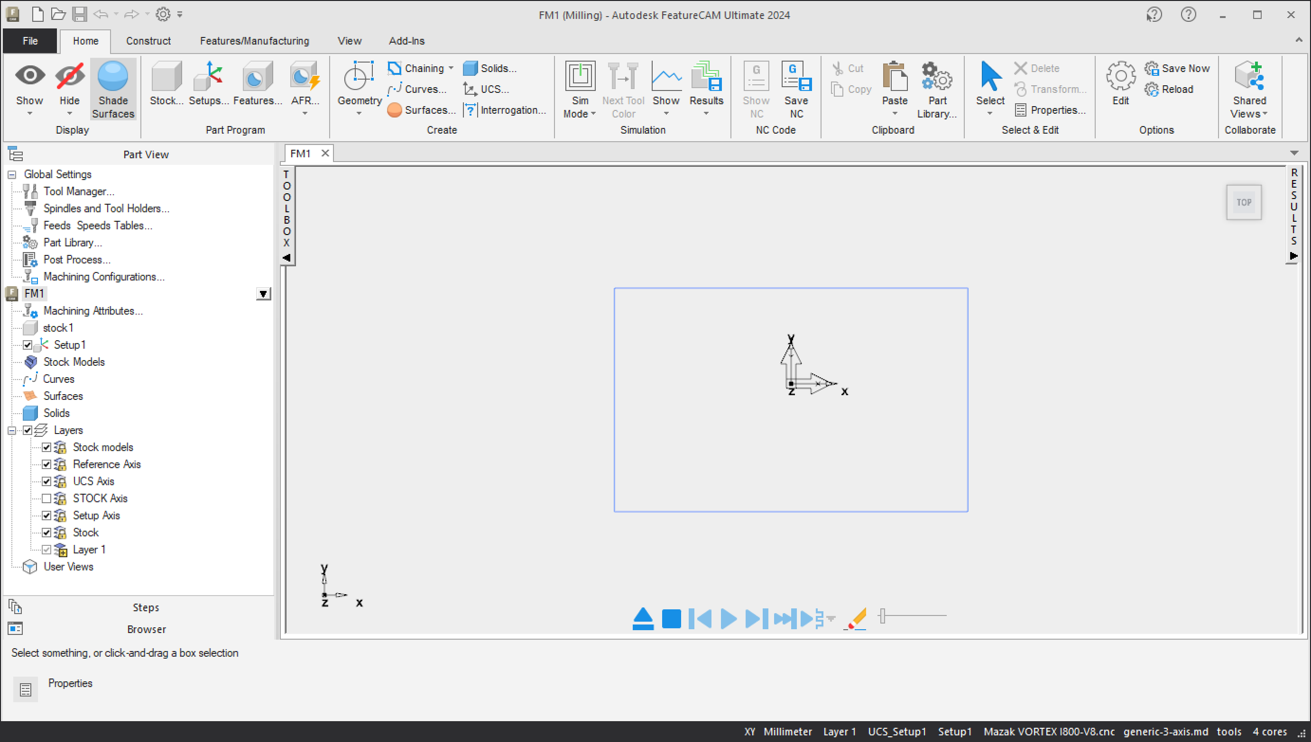Viewport: 1311px width, 742px height.
Task: Open the Features/Manufacturing tab
Action: [254, 41]
